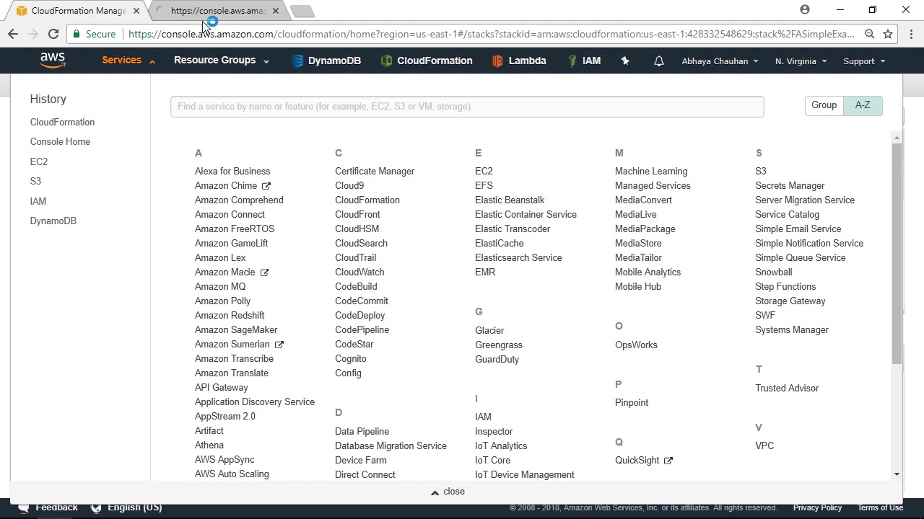
Task: Click the AWS logo home icon
Action: coord(53,61)
